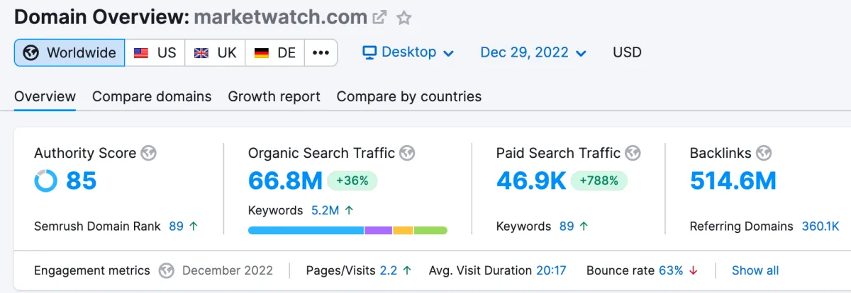The image size is (851, 293).
Task: Click the Authority Score donut chart icon
Action: [x=46, y=181]
